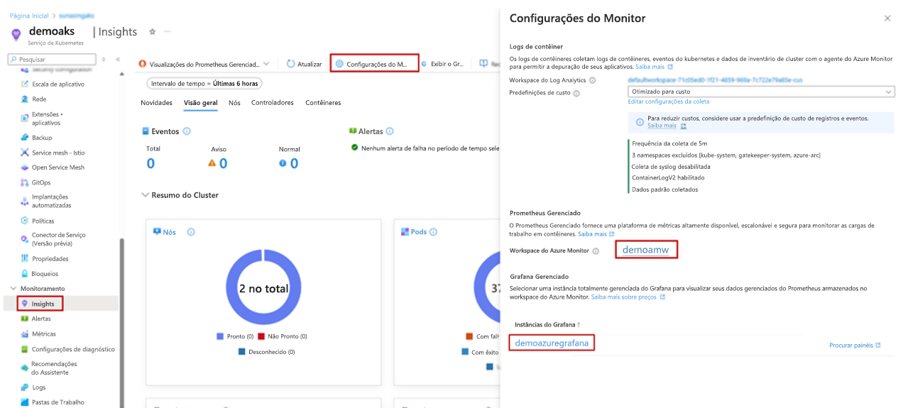
Task: Click the Recomendações do Assistente icon
Action: (25, 368)
